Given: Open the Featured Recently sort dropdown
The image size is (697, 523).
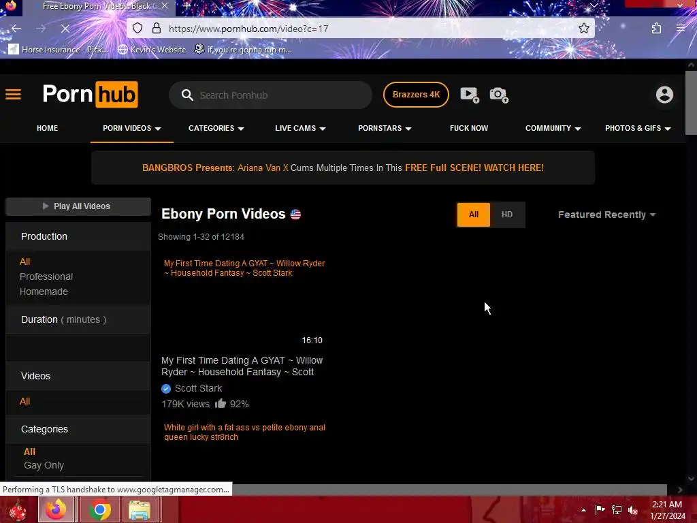Looking at the screenshot, I should (606, 215).
